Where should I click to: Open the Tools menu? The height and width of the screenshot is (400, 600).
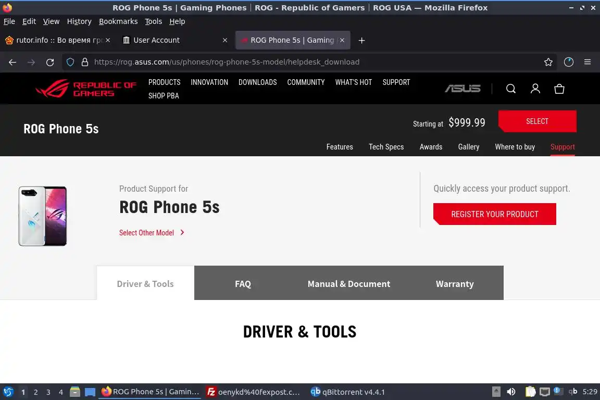coord(154,21)
